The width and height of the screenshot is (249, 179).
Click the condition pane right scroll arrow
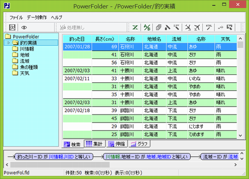(236, 165)
